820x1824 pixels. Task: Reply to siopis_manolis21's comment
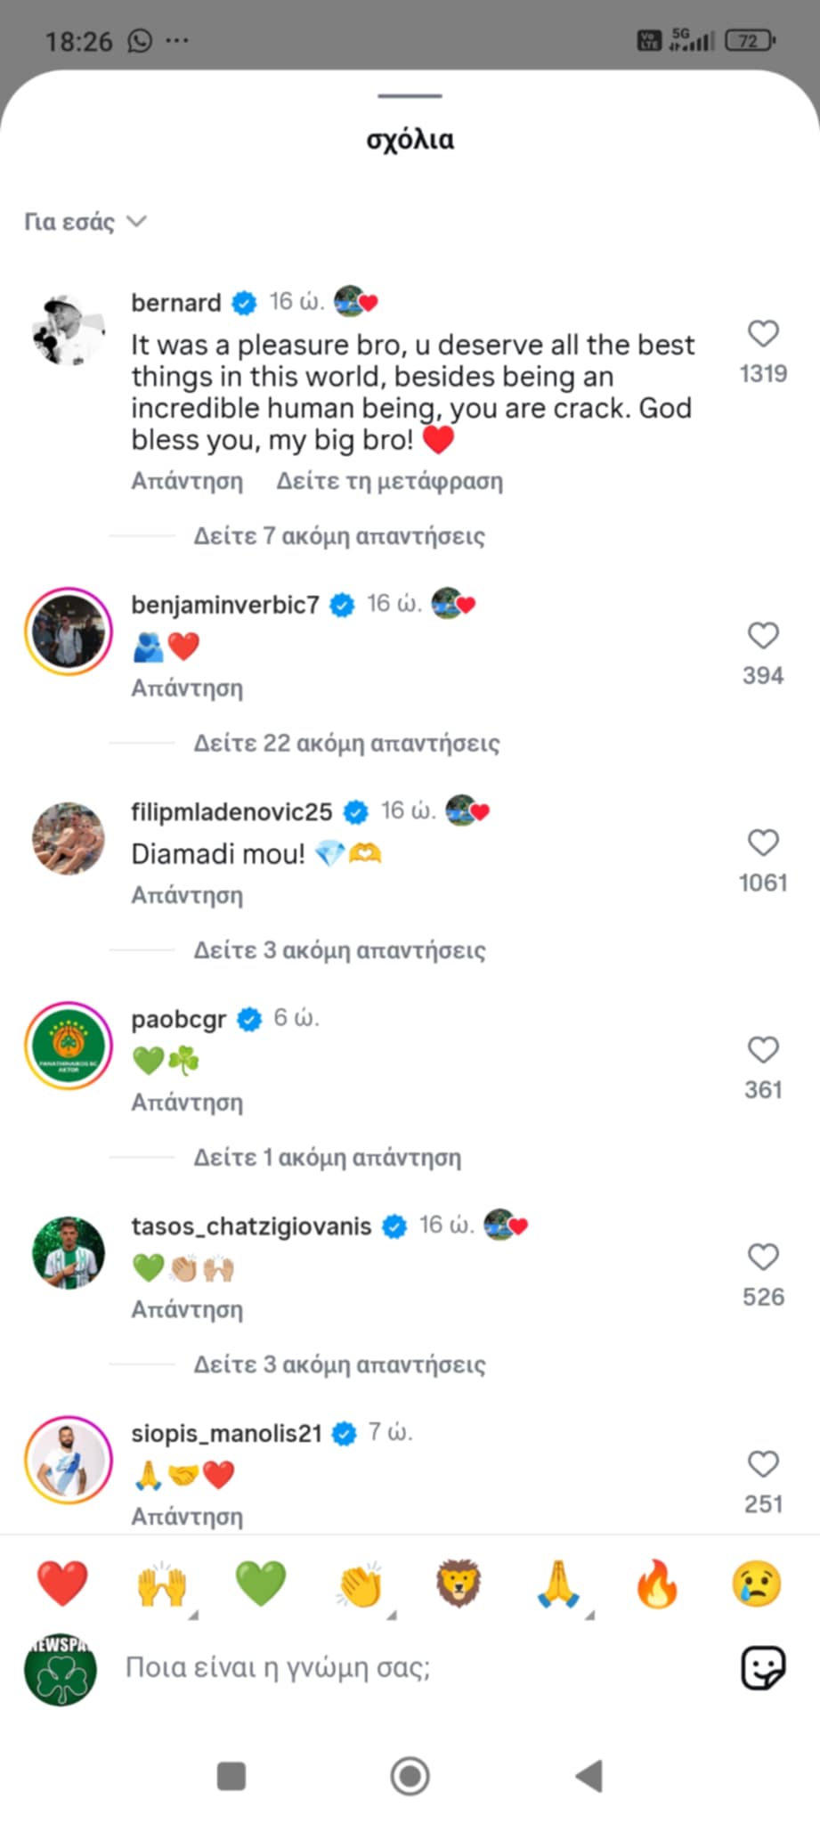(x=187, y=1516)
